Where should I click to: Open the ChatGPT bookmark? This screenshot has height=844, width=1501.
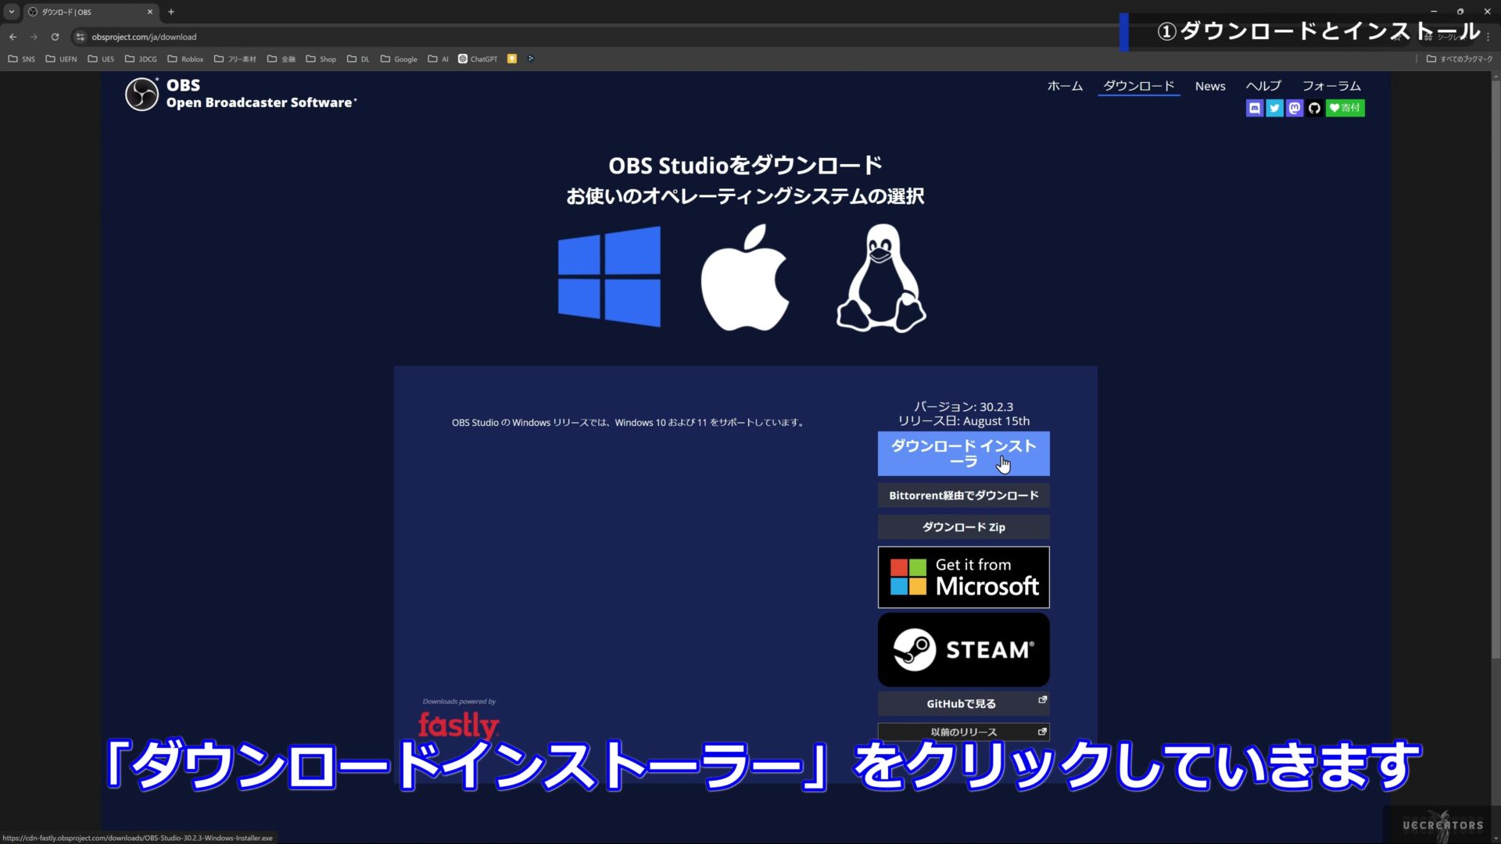(478, 59)
